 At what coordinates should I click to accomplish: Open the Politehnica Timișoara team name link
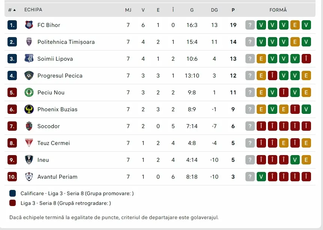pyautogui.click(x=66, y=42)
